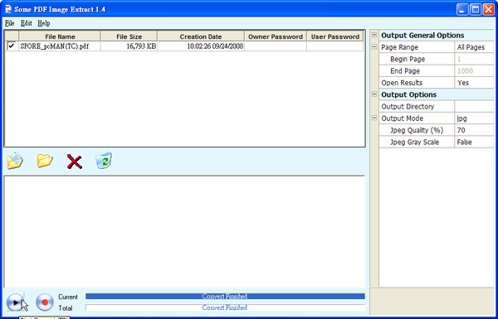Uncheck the SPORE_pcMAN(TC).pdf checkbox
Image resolution: width=498 pixels, height=319 pixels.
pos(12,46)
